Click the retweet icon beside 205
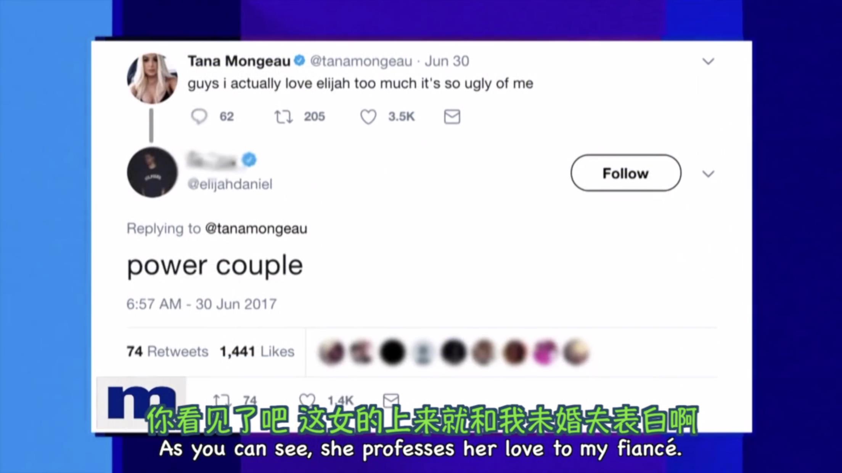Image resolution: width=842 pixels, height=473 pixels. (x=283, y=117)
